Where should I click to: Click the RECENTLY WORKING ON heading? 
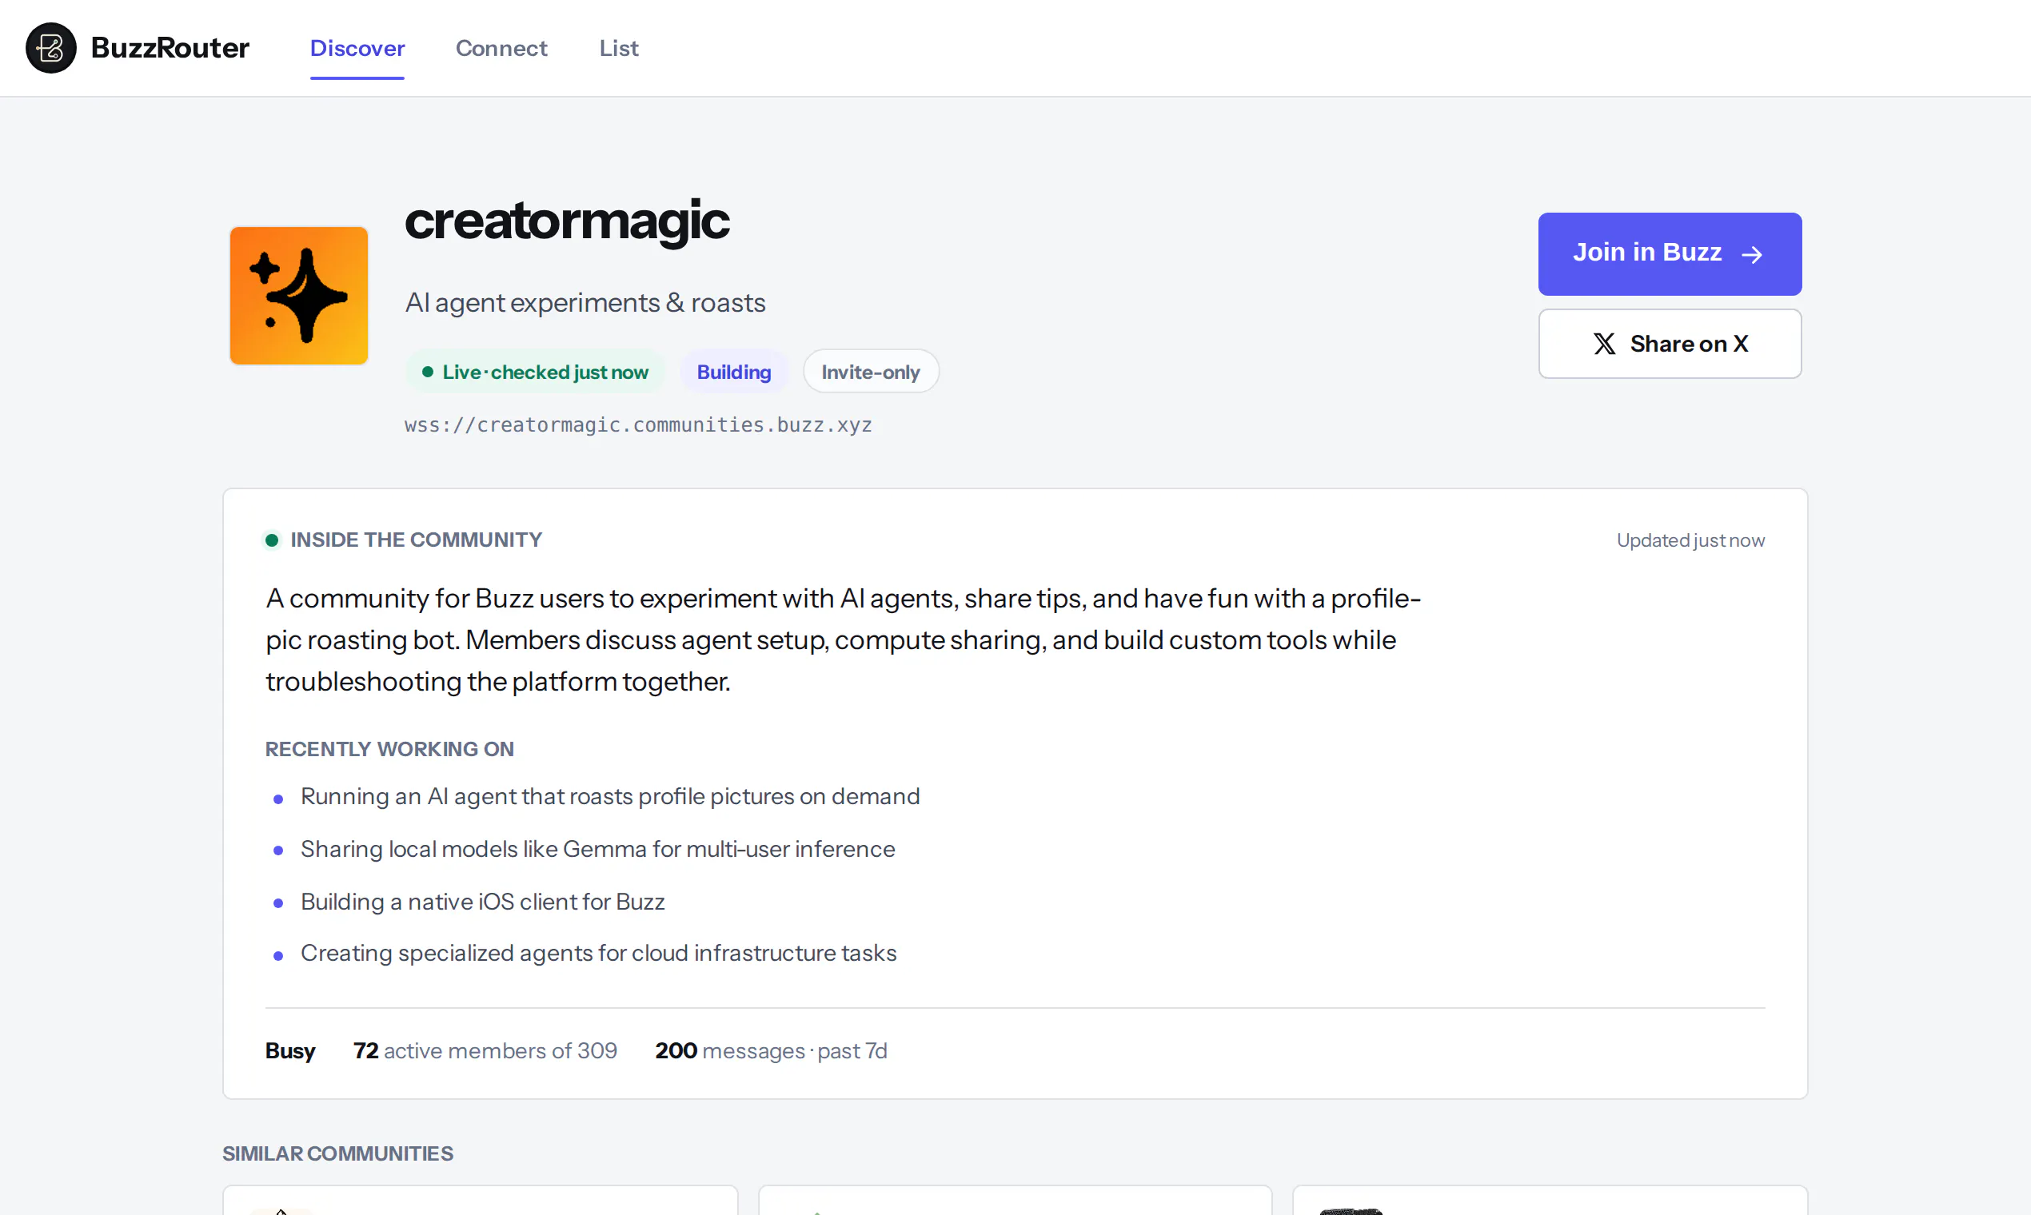click(389, 749)
